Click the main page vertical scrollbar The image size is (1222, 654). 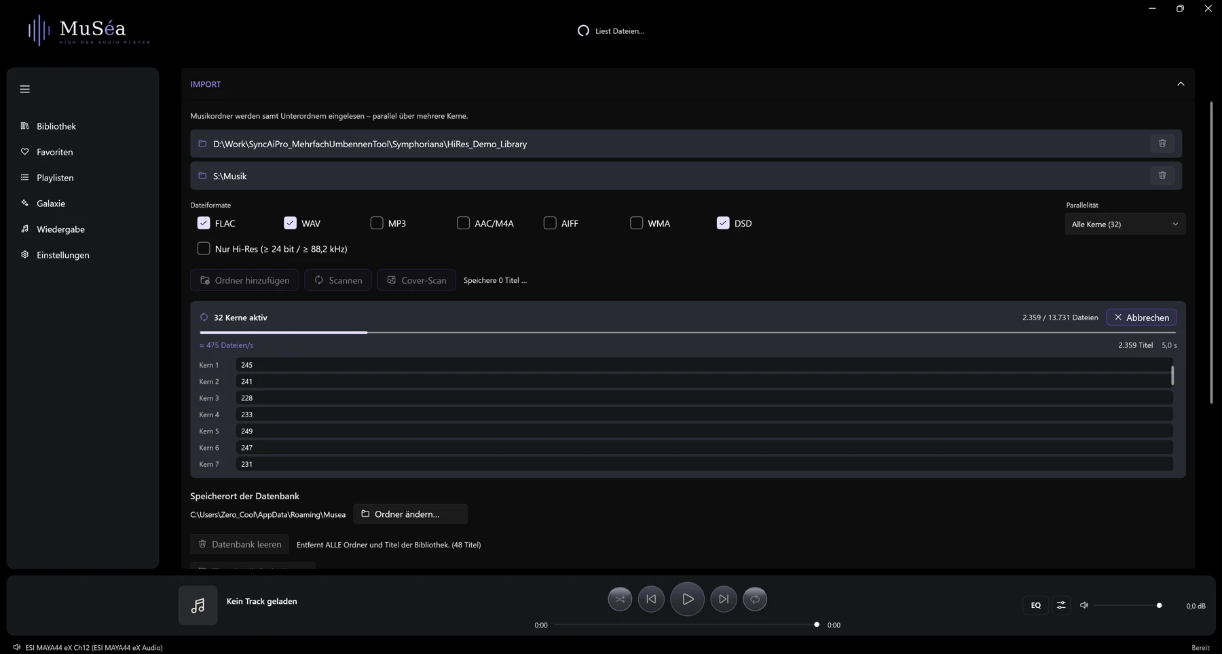click(1211, 252)
